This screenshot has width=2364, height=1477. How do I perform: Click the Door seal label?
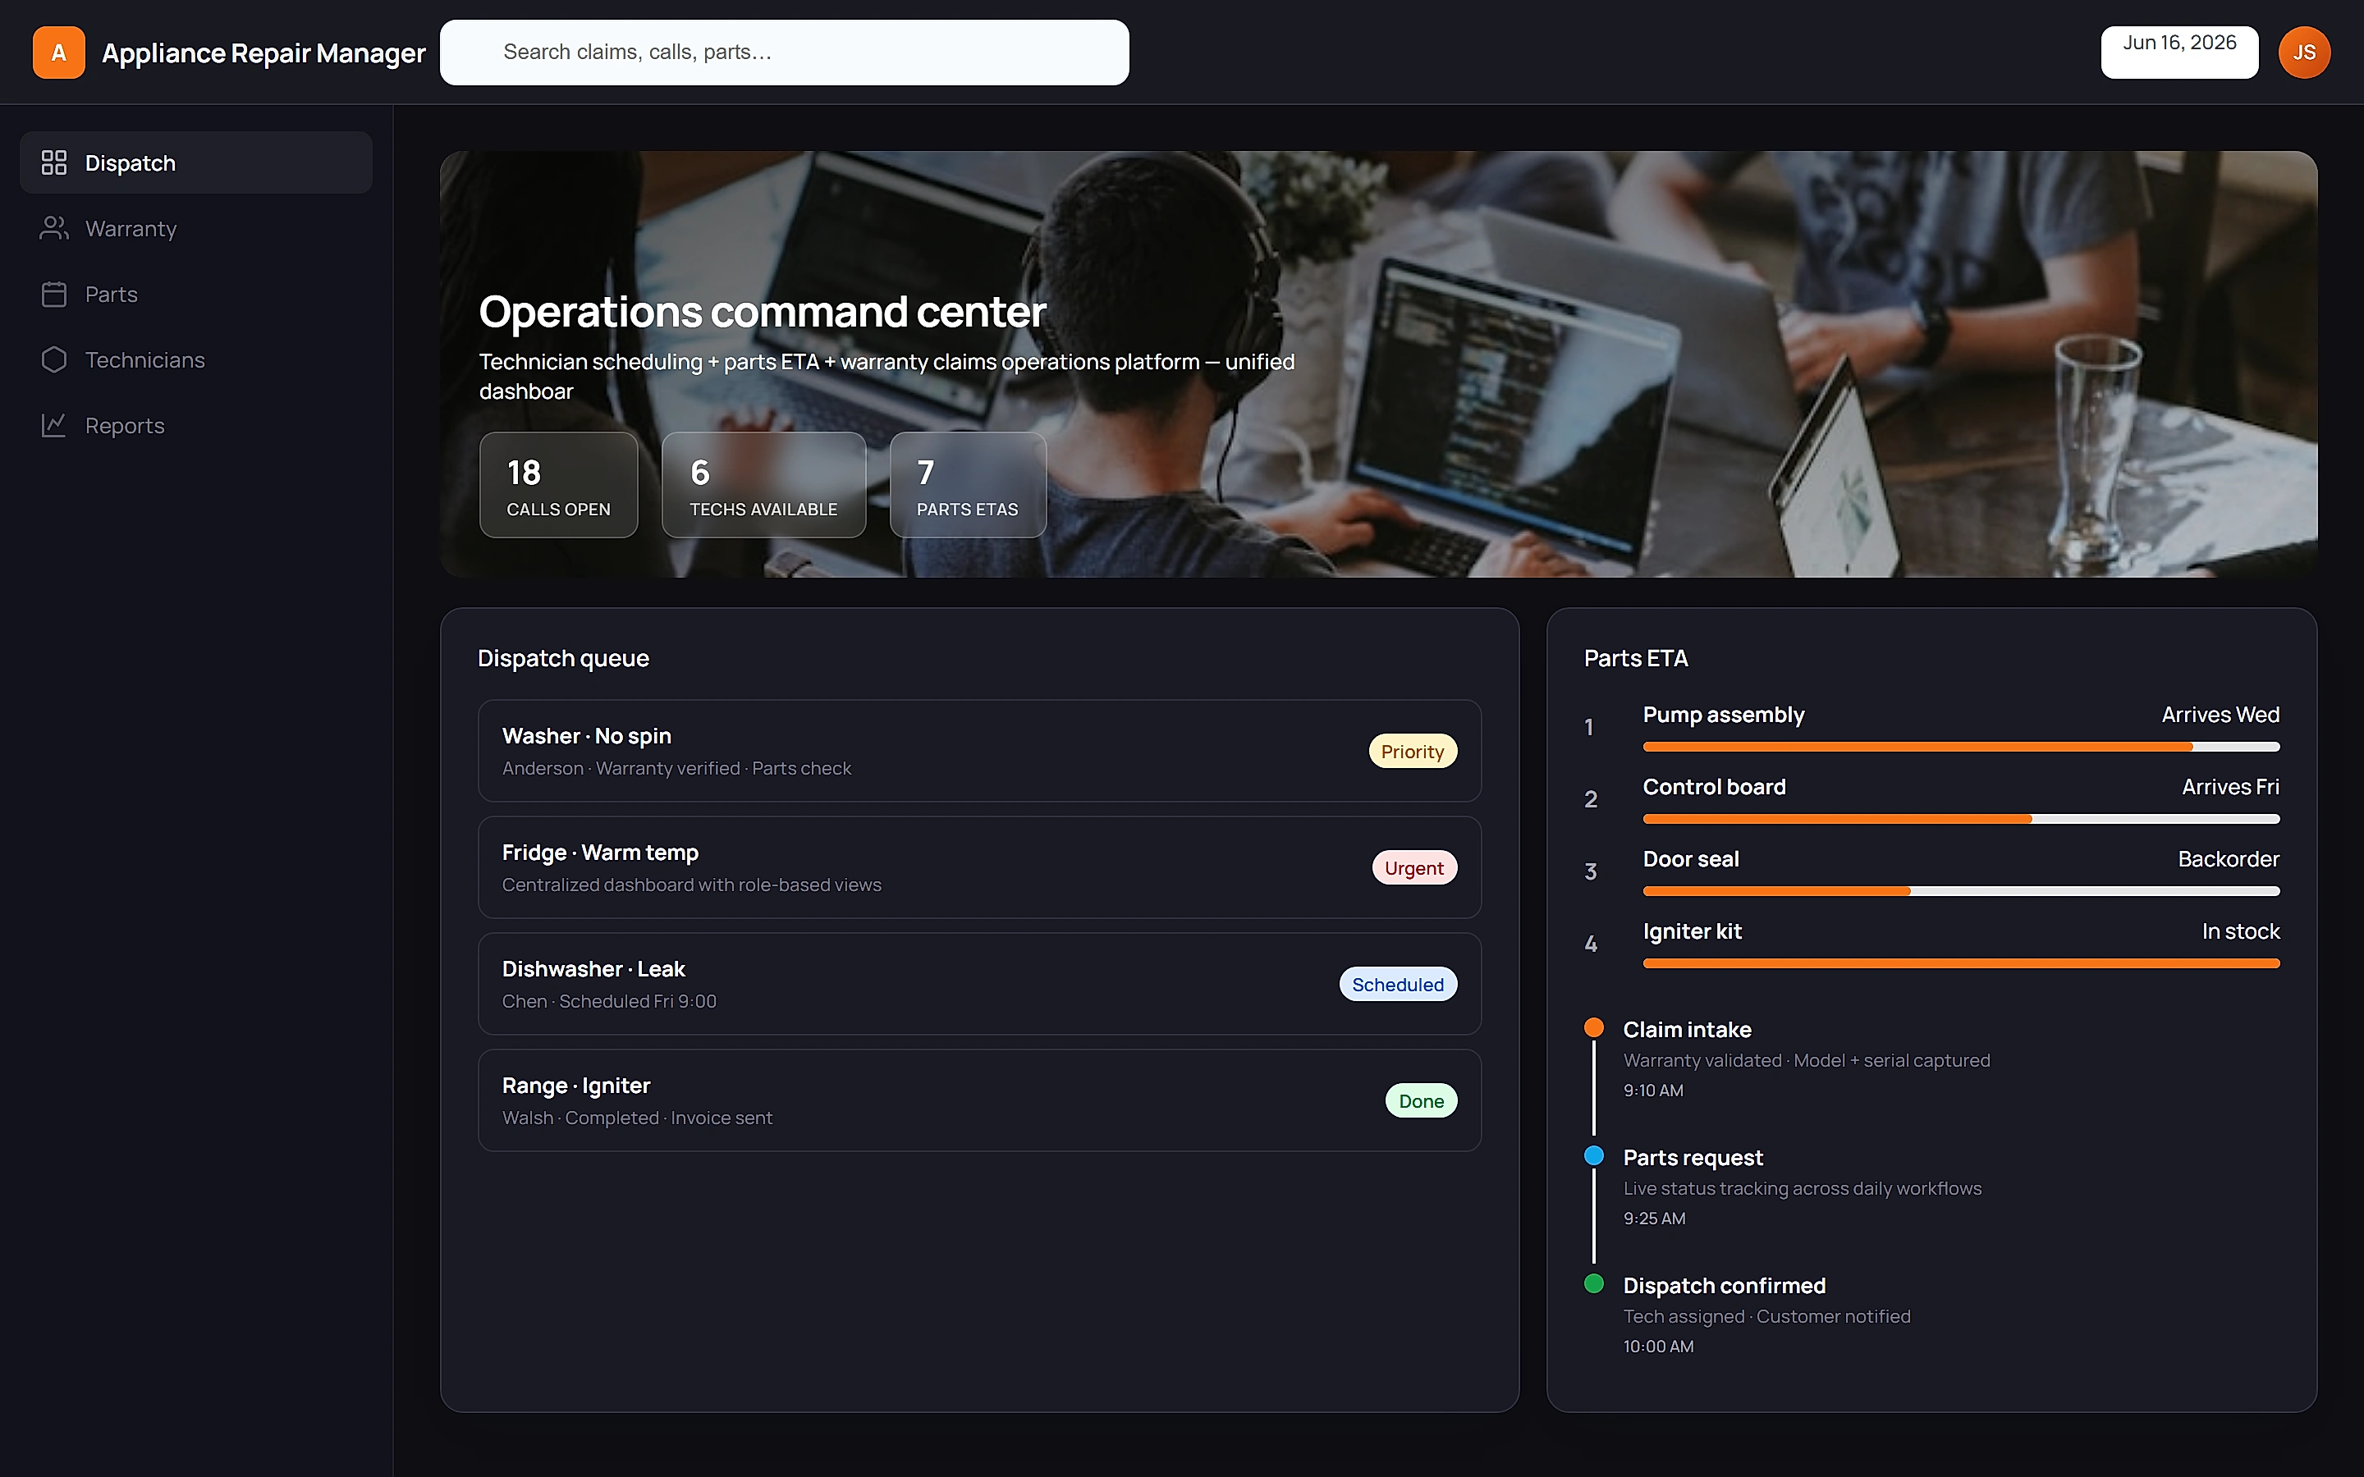click(1690, 858)
